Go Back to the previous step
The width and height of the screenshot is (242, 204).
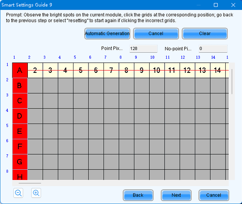[138, 195]
